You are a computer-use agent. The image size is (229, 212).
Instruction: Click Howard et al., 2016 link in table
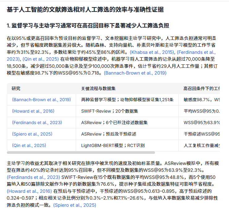(33, 111)
